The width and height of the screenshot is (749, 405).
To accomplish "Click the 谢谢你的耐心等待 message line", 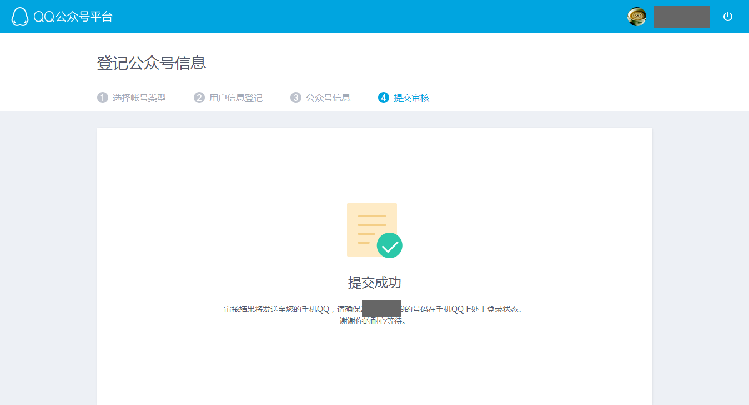I will 373,321.
